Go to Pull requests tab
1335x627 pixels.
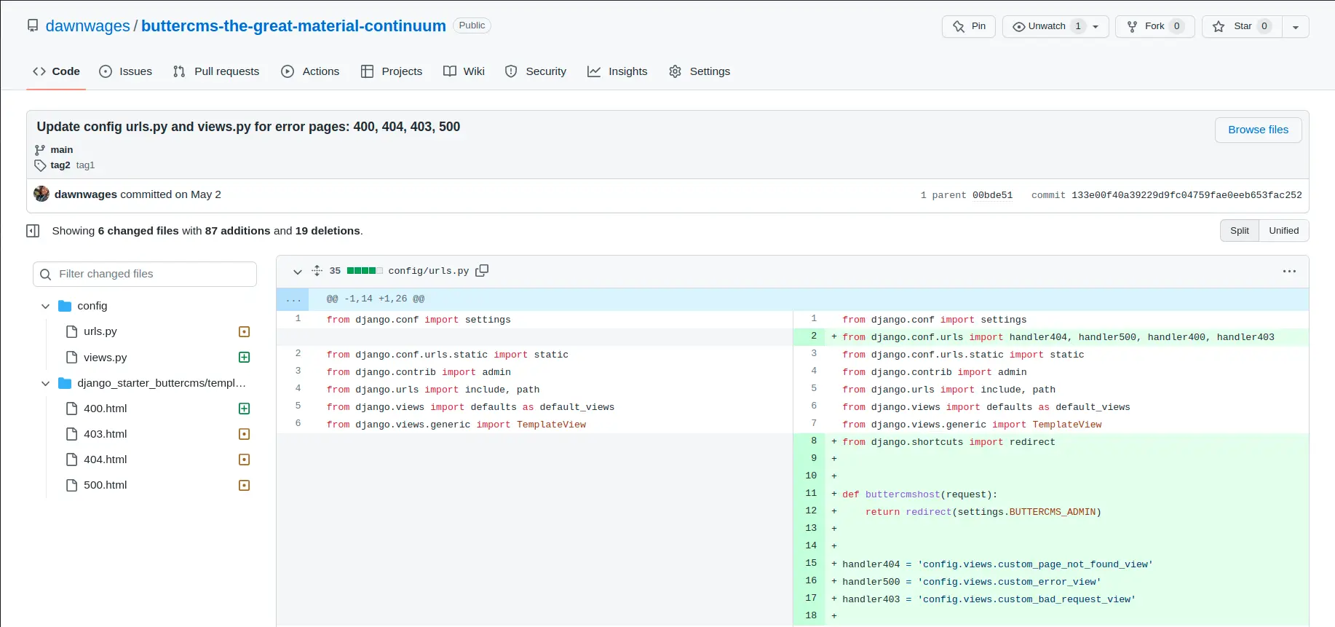coord(216,71)
